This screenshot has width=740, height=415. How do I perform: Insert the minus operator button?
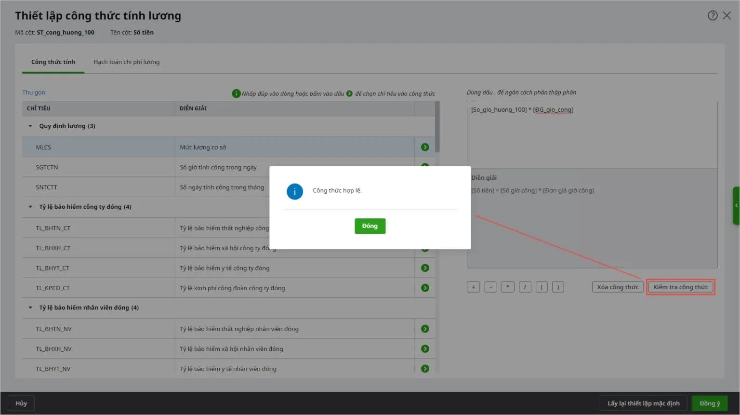click(490, 287)
